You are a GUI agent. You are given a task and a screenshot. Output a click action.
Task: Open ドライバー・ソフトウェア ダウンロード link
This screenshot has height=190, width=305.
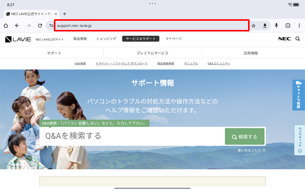coord(121,64)
